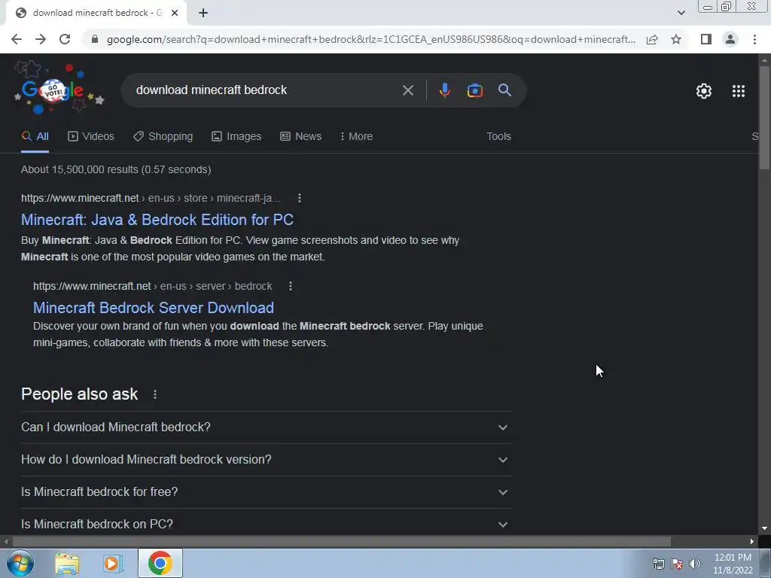Click the minecraft.net store URL breadcrumb

[151, 198]
